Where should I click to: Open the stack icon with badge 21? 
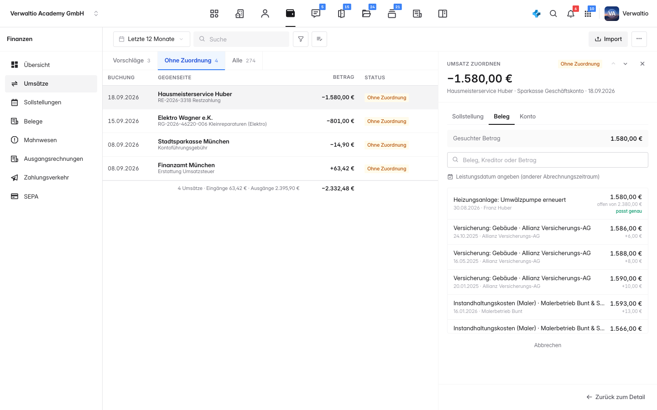pos(392,14)
